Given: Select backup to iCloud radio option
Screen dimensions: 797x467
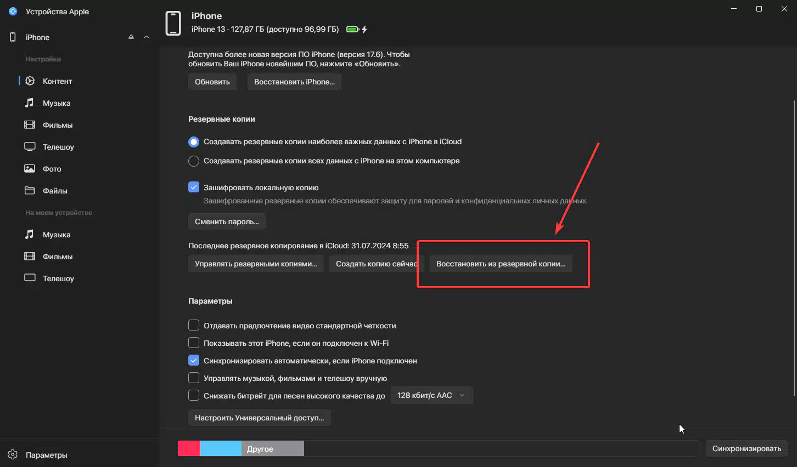Looking at the screenshot, I should [194, 142].
